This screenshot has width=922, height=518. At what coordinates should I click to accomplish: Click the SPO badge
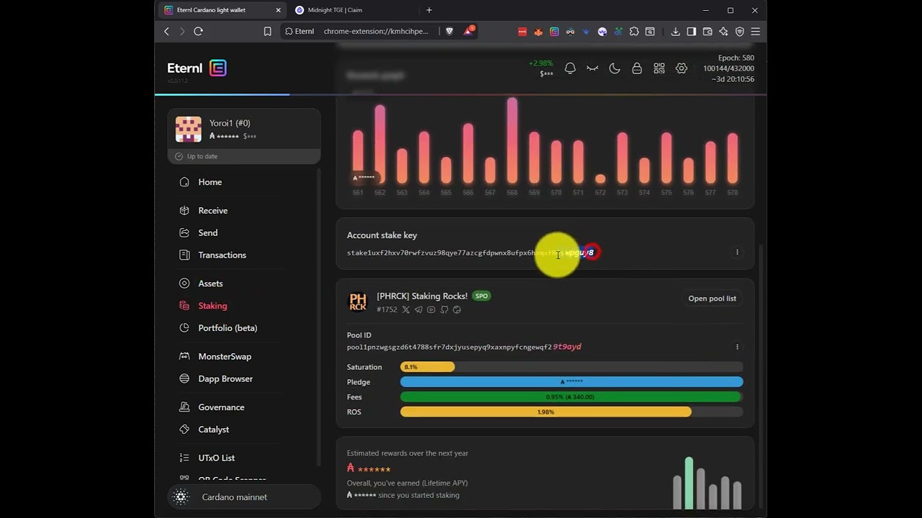click(x=481, y=296)
